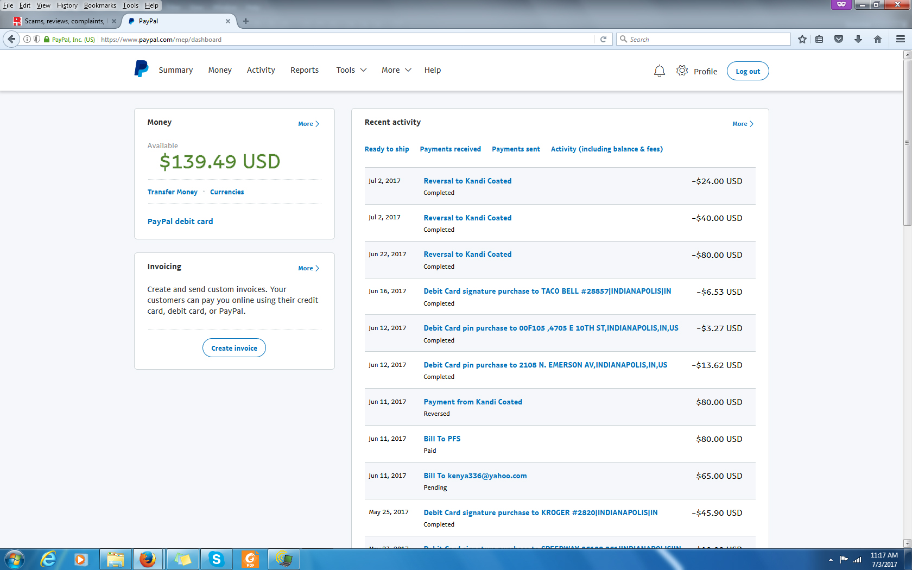Image resolution: width=912 pixels, height=570 pixels.
Task: Open the Firefox History menu
Action: [x=67, y=5]
